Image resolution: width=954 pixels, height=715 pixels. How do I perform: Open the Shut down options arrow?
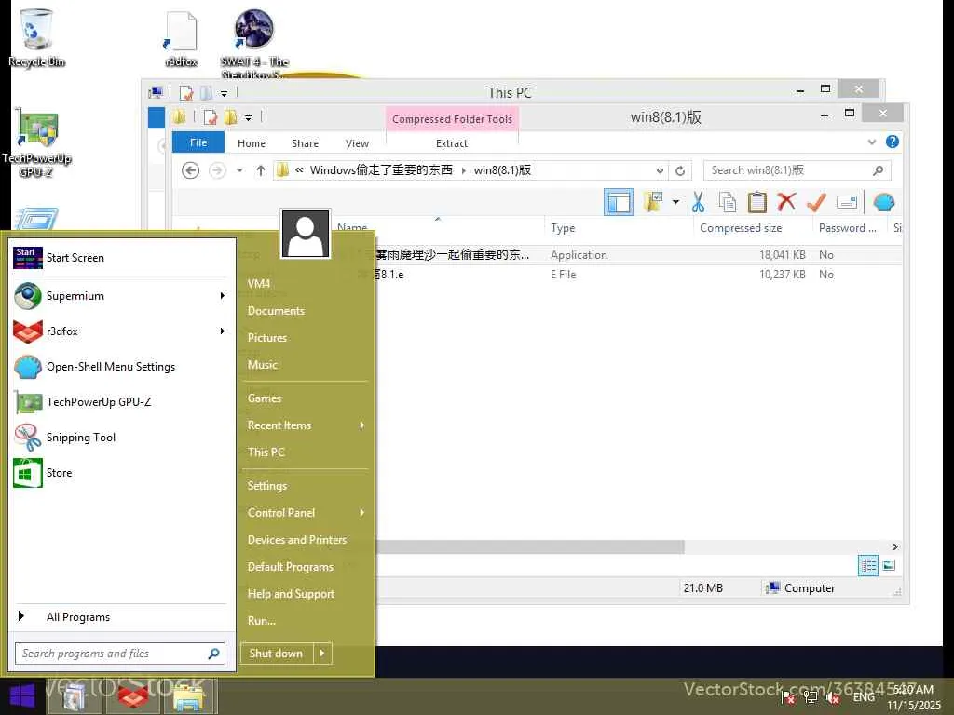click(x=322, y=654)
